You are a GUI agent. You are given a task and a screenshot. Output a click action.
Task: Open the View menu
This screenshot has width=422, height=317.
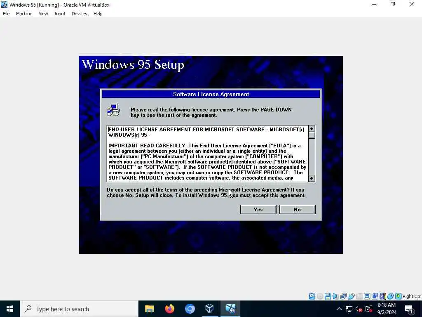click(43, 14)
